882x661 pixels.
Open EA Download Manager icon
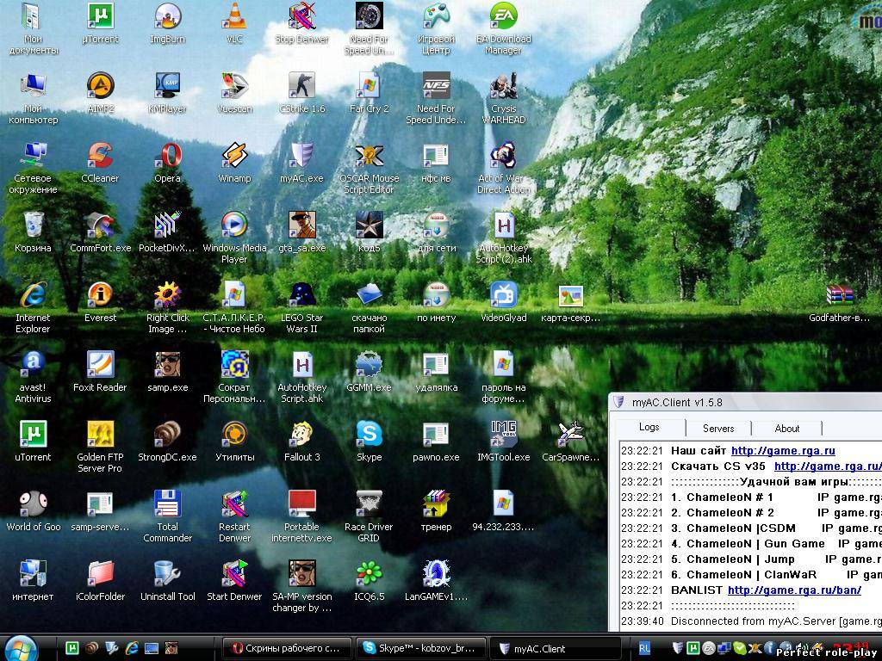(x=503, y=28)
